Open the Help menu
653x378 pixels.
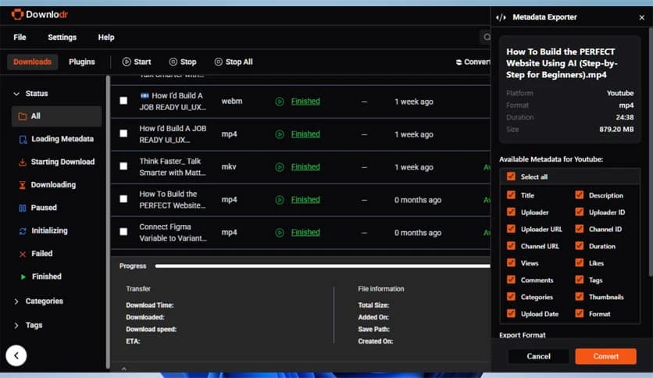click(106, 37)
